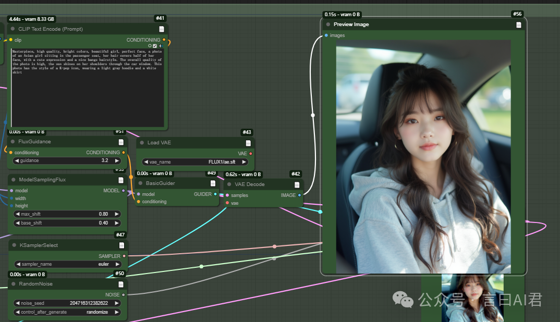Open the vae_name FLUX1/ae.sft dropdown
The width and height of the screenshot is (560, 322).
195,162
